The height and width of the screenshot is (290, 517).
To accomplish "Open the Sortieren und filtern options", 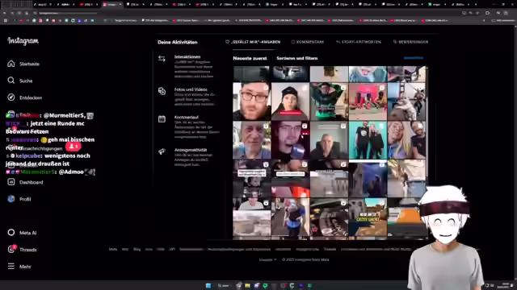I will click(x=296, y=58).
